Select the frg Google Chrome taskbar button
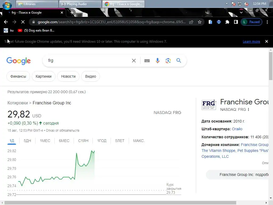Viewport: 273px width, 205px height. [x=123, y=4]
